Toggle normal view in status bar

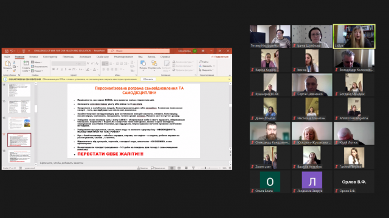(171, 168)
